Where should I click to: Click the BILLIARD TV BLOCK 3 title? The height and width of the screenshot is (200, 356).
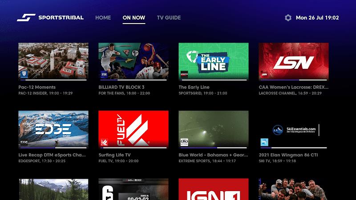coord(121,87)
